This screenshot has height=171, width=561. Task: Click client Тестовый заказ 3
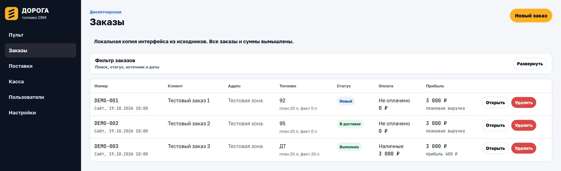coord(189,146)
